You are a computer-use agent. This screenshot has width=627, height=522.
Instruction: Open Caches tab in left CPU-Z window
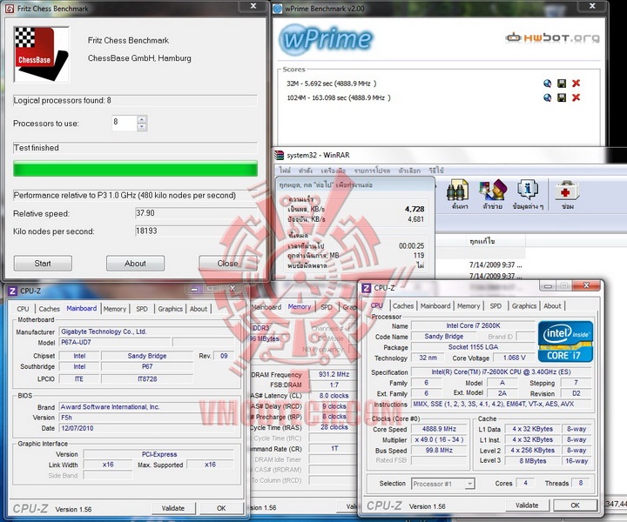[49, 309]
